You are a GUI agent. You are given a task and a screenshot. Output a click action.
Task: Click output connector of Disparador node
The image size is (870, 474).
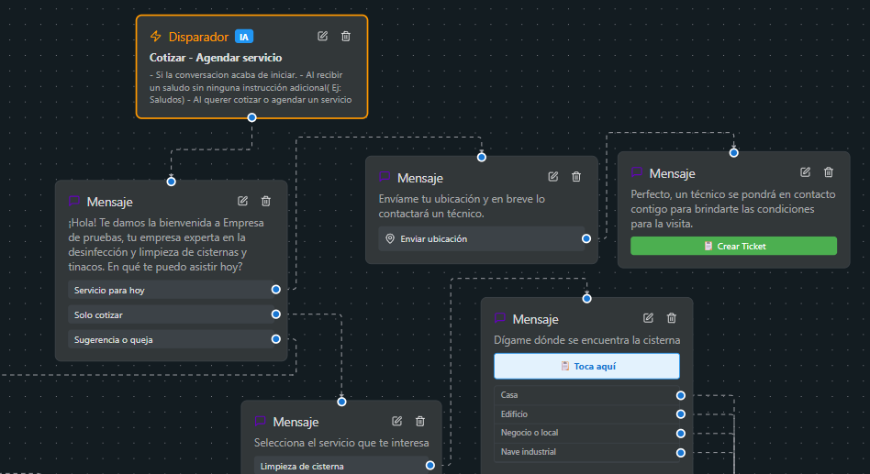251,117
